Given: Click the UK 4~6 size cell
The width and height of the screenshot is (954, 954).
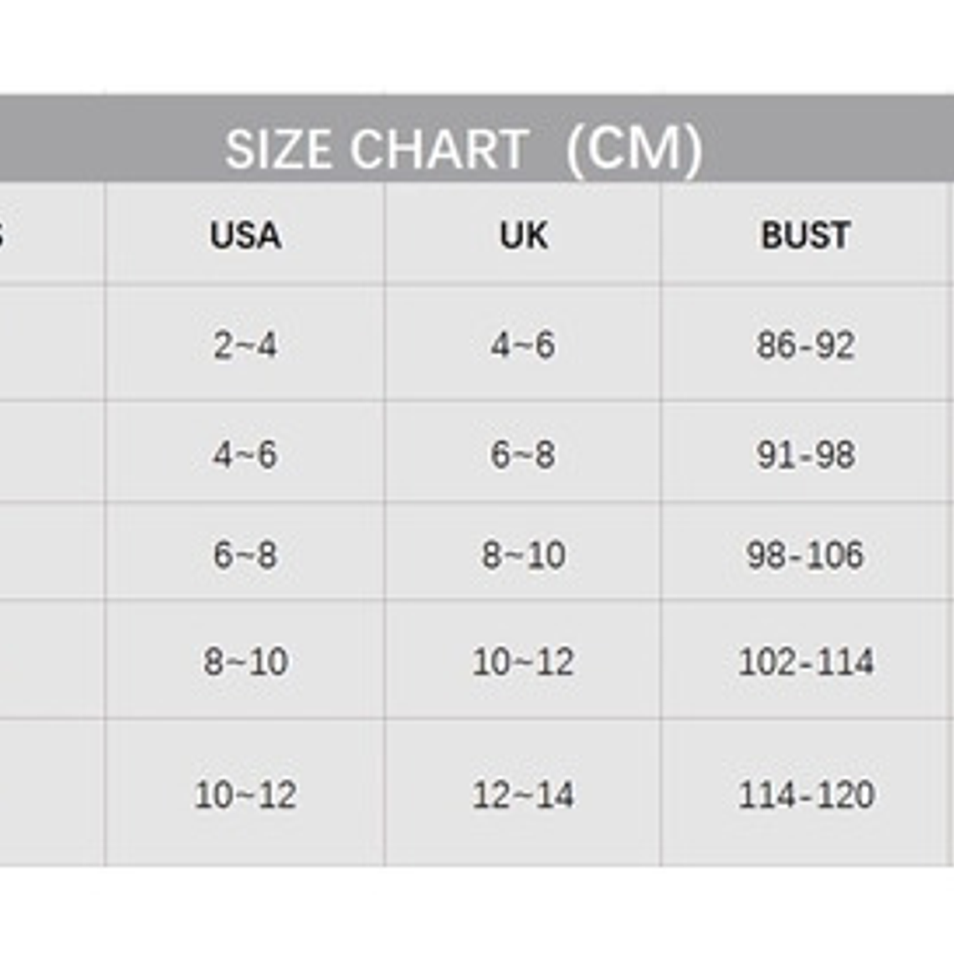Looking at the screenshot, I should point(523,345).
